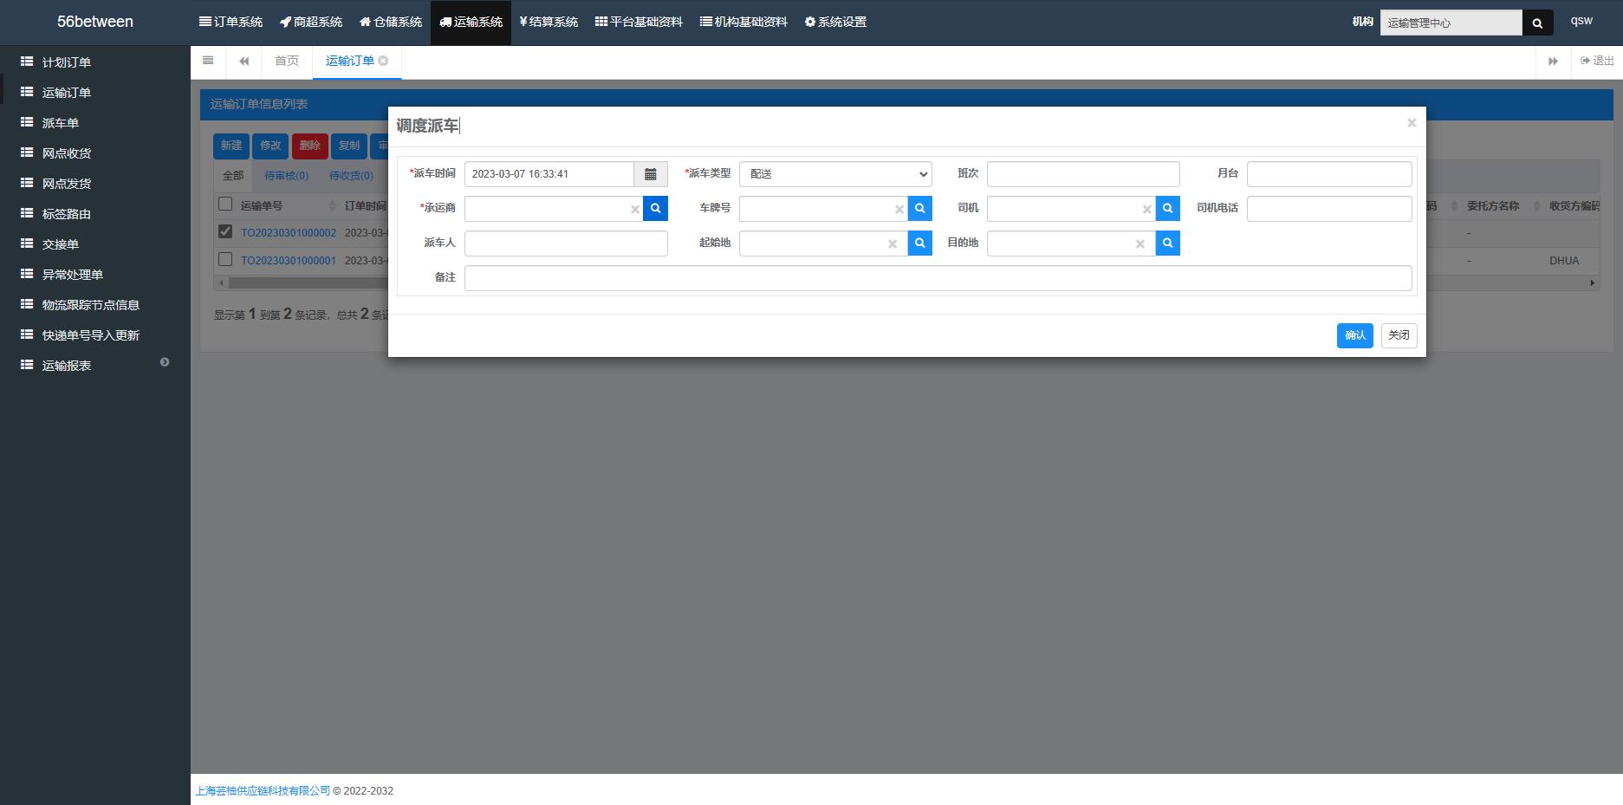Toggle checkbox for order TO20230301000001

click(x=225, y=259)
